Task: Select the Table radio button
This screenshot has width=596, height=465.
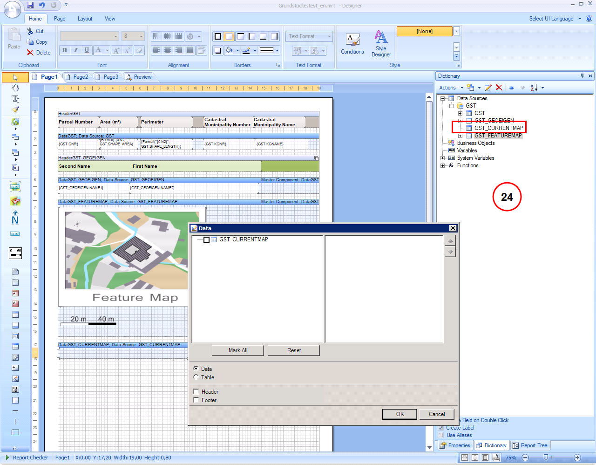Action: [x=196, y=377]
